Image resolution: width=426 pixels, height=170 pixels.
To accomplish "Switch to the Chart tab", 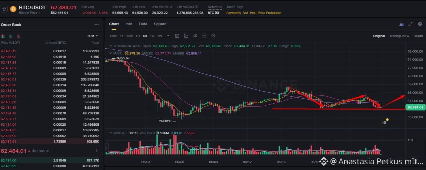I will [x=114, y=24].
